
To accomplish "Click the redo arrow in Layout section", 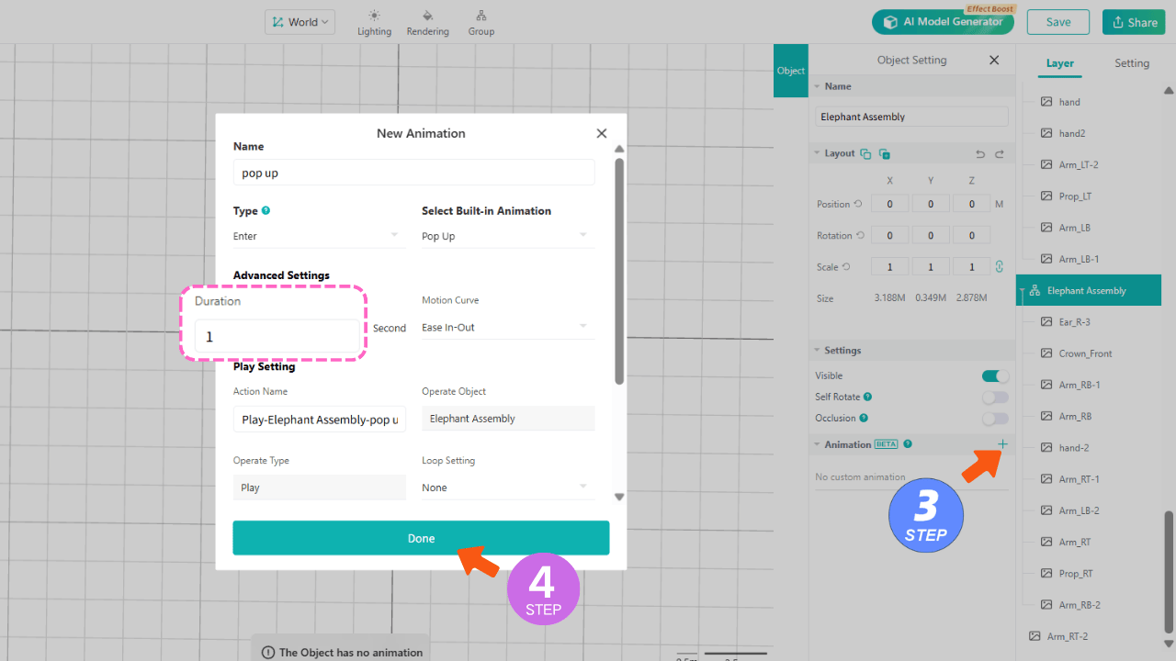I will (x=1000, y=154).
